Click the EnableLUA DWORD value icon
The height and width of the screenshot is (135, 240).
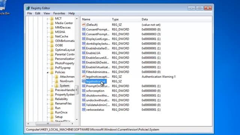(x=84, y=53)
